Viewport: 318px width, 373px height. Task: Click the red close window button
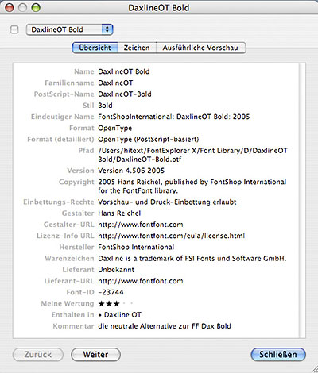click(x=10, y=8)
